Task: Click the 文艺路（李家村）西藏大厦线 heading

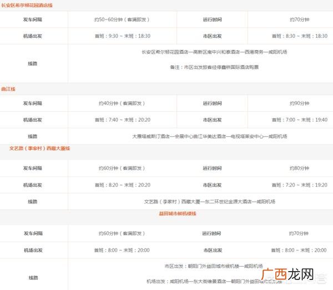Action: [x=39, y=148]
